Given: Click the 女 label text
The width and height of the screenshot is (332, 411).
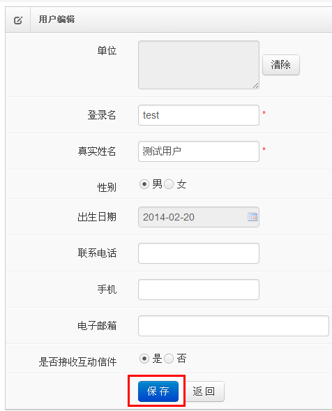Looking at the screenshot, I should (x=181, y=184).
